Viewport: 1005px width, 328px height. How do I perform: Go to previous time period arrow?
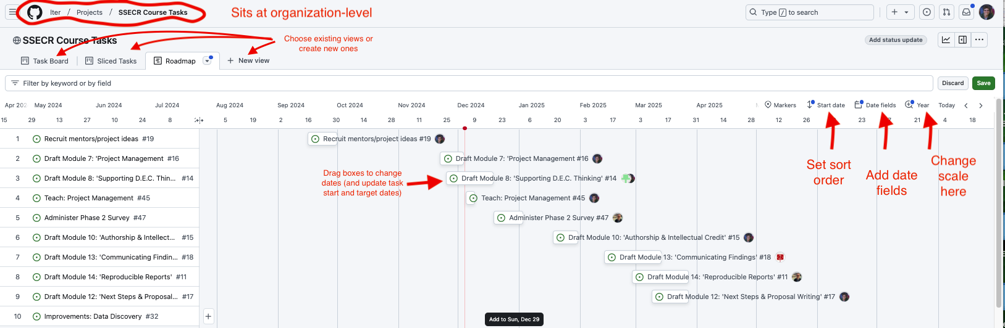[966, 105]
